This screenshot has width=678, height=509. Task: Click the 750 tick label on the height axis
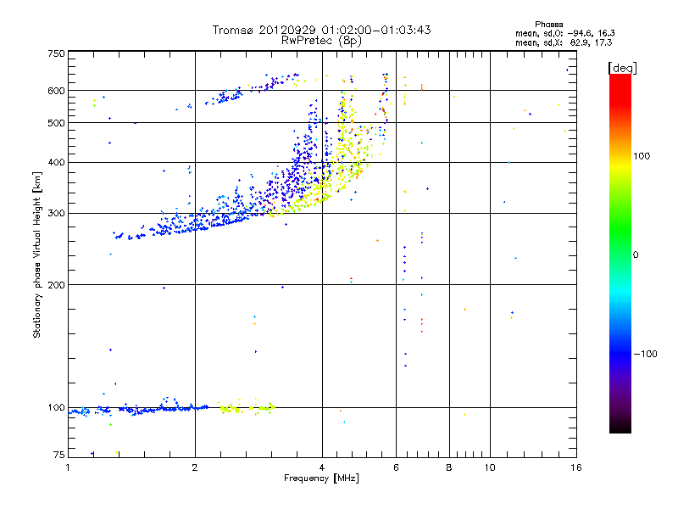pyautogui.click(x=56, y=53)
